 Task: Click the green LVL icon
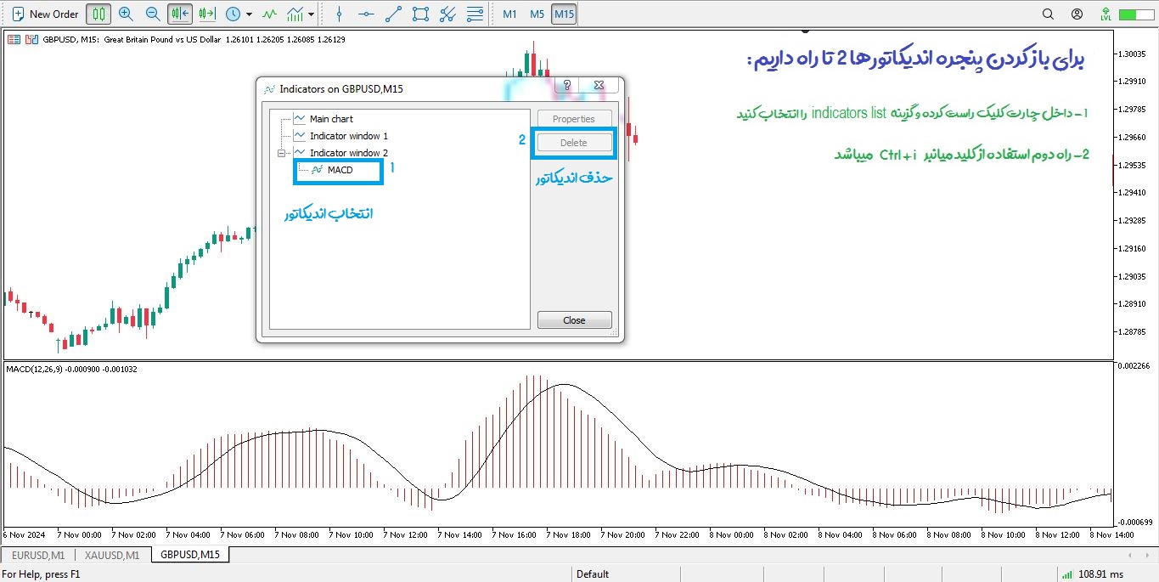click(x=1106, y=14)
